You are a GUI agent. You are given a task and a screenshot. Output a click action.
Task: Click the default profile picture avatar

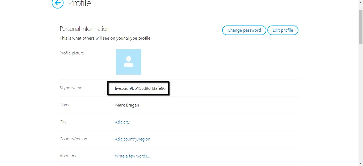coord(129,62)
